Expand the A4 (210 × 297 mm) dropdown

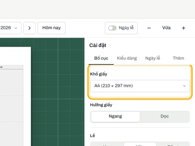pyautogui.click(x=140, y=86)
